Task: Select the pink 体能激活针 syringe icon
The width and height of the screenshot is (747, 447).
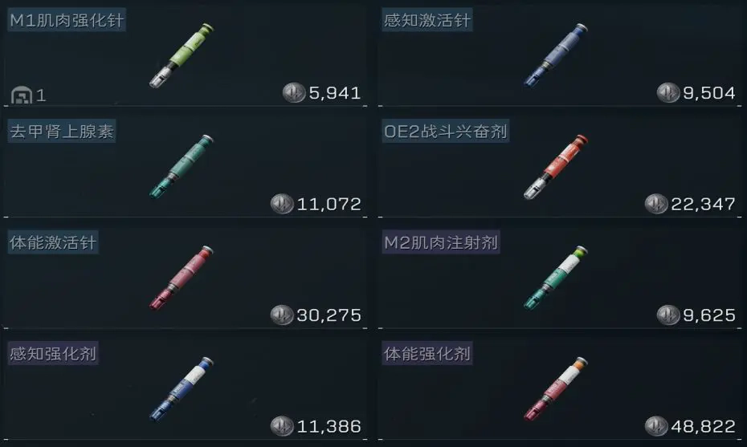Action: [x=182, y=278]
